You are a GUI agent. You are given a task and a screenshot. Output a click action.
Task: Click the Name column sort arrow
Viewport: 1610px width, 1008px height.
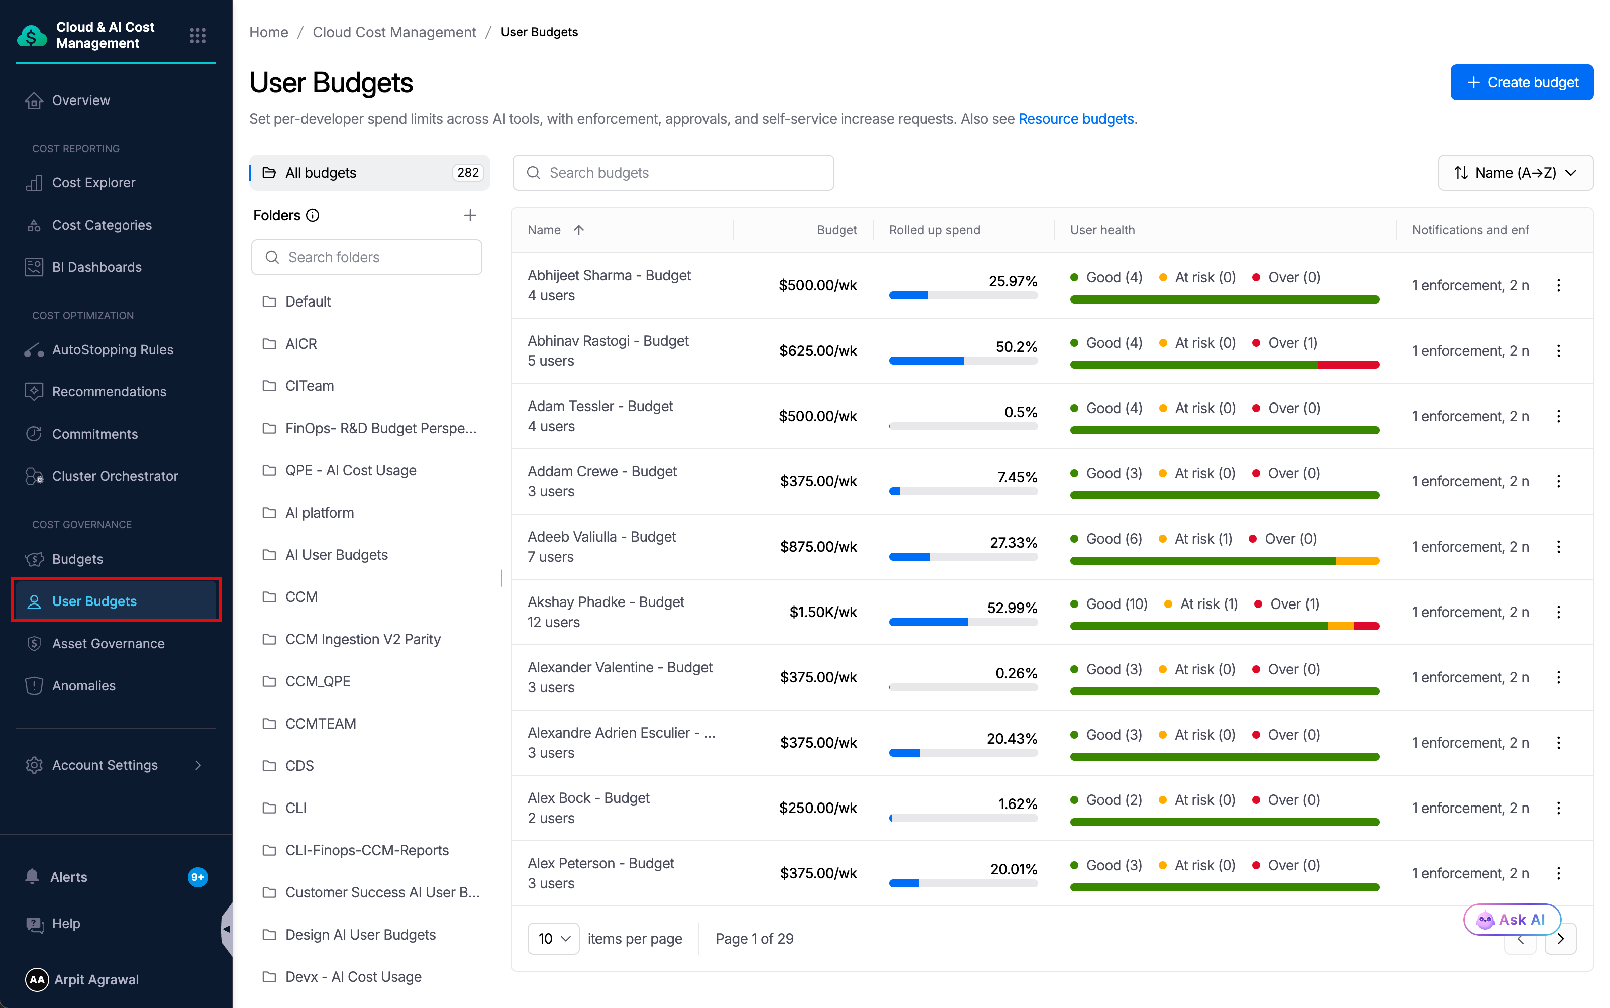click(579, 230)
